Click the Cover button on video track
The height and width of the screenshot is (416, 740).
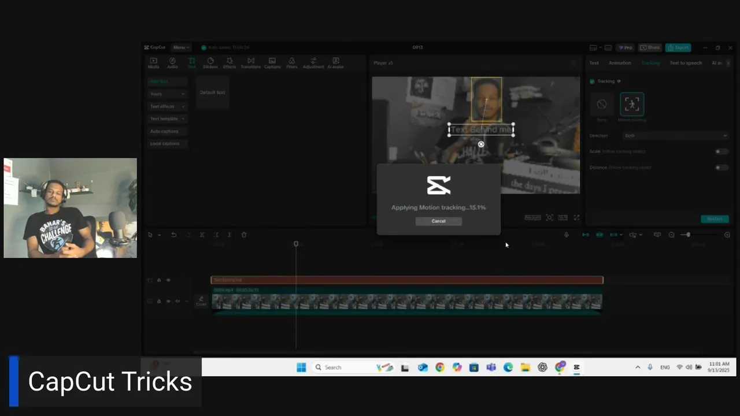[x=201, y=302]
